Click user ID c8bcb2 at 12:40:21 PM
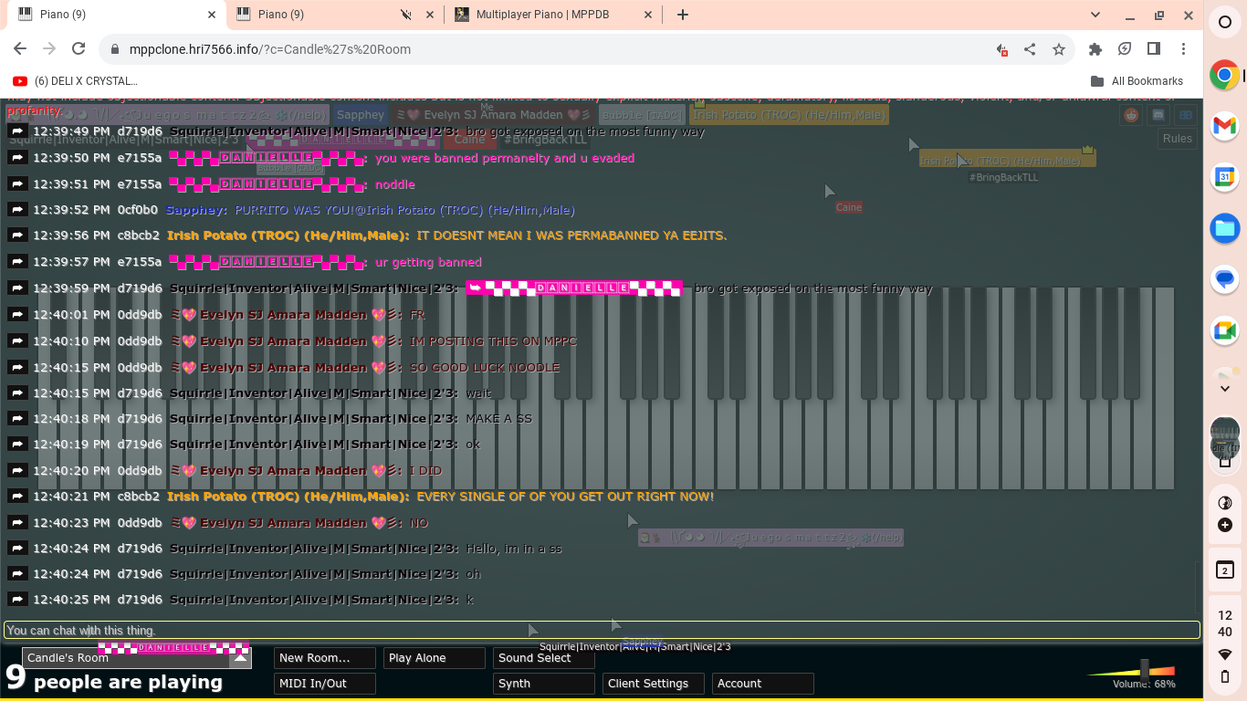Screen dimensions: 1247x701 click(139, 497)
